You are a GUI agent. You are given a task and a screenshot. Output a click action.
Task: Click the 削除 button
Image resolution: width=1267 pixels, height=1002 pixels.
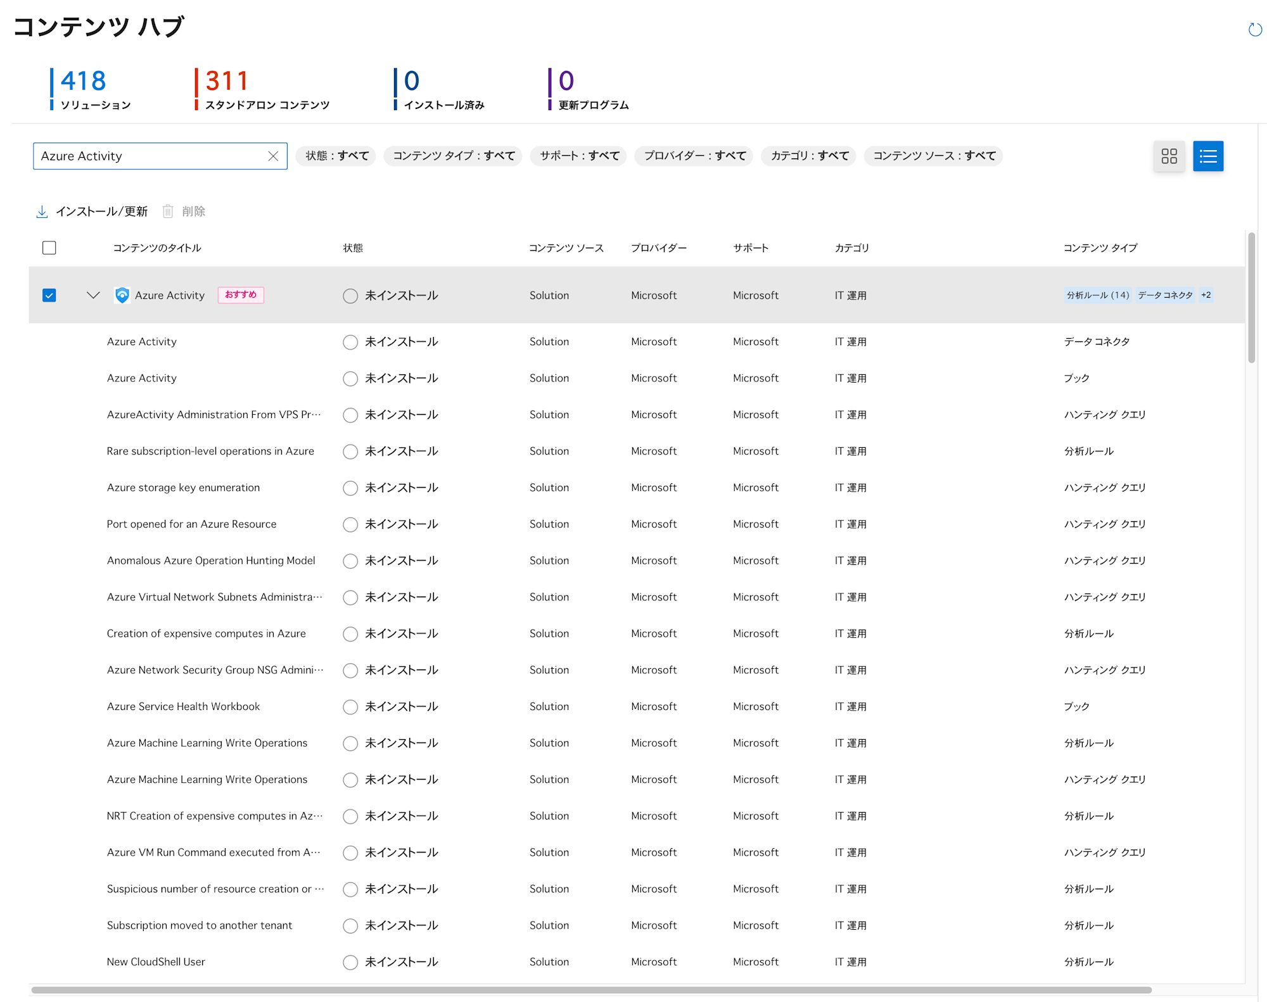click(x=184, y=212)
